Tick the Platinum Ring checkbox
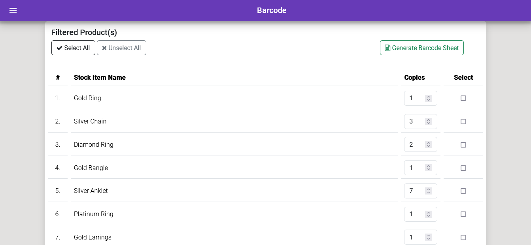531x245 pixels. click(x=463, y=214)
